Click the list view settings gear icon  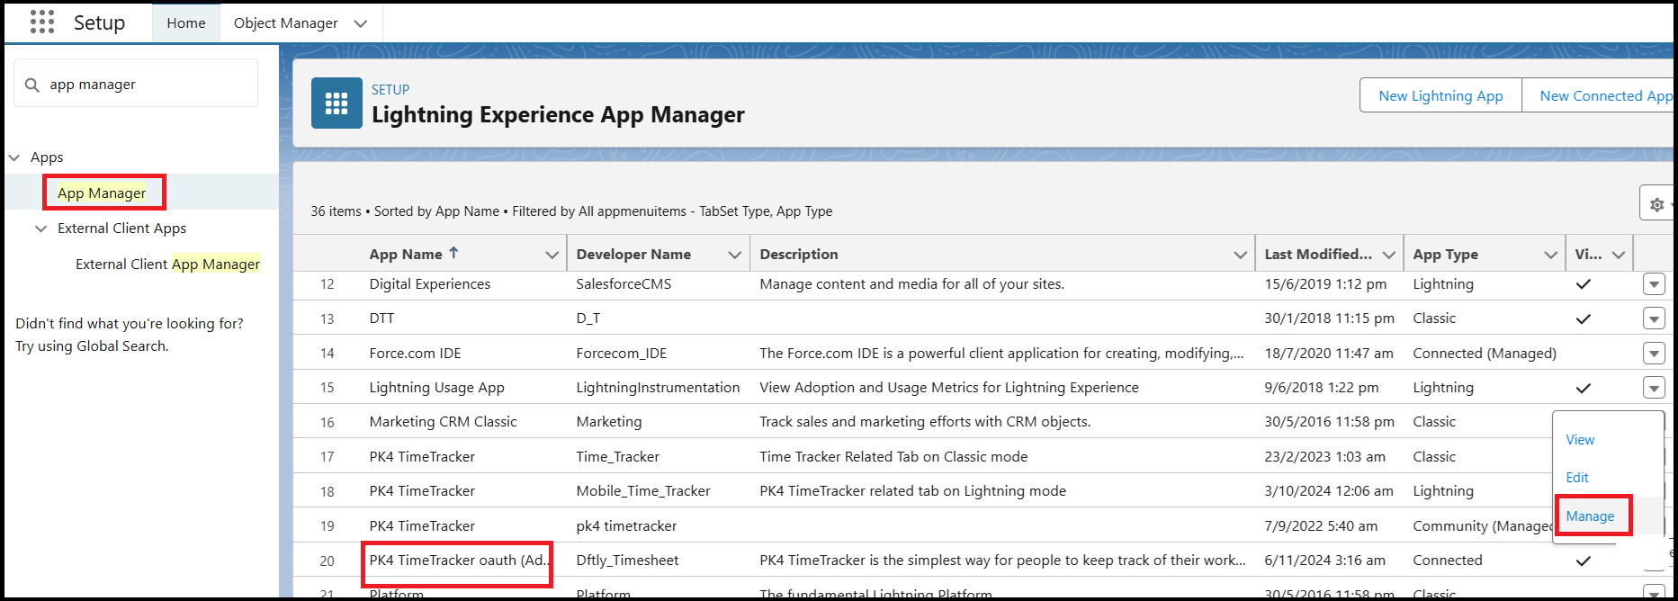tap(1656, 204)
